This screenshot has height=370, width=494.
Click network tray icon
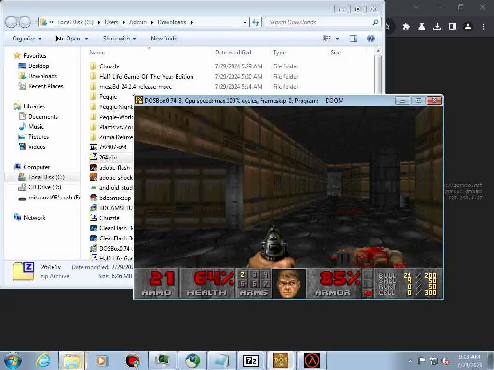click(x=434, y=361)
